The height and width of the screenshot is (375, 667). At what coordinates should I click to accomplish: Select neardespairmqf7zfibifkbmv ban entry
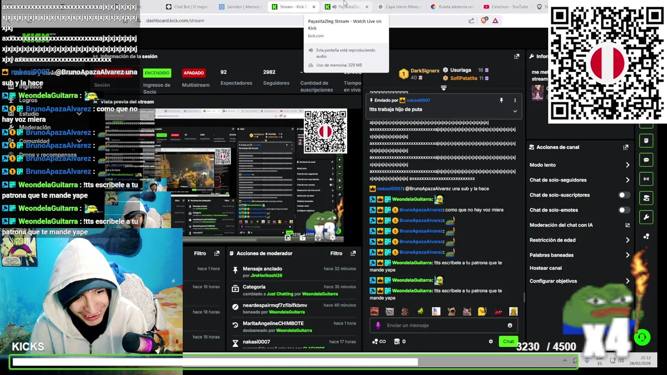coord(293,308)
